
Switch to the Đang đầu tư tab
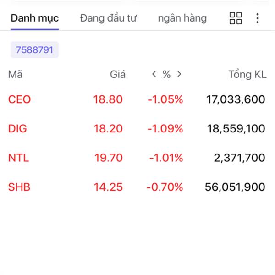108,18
